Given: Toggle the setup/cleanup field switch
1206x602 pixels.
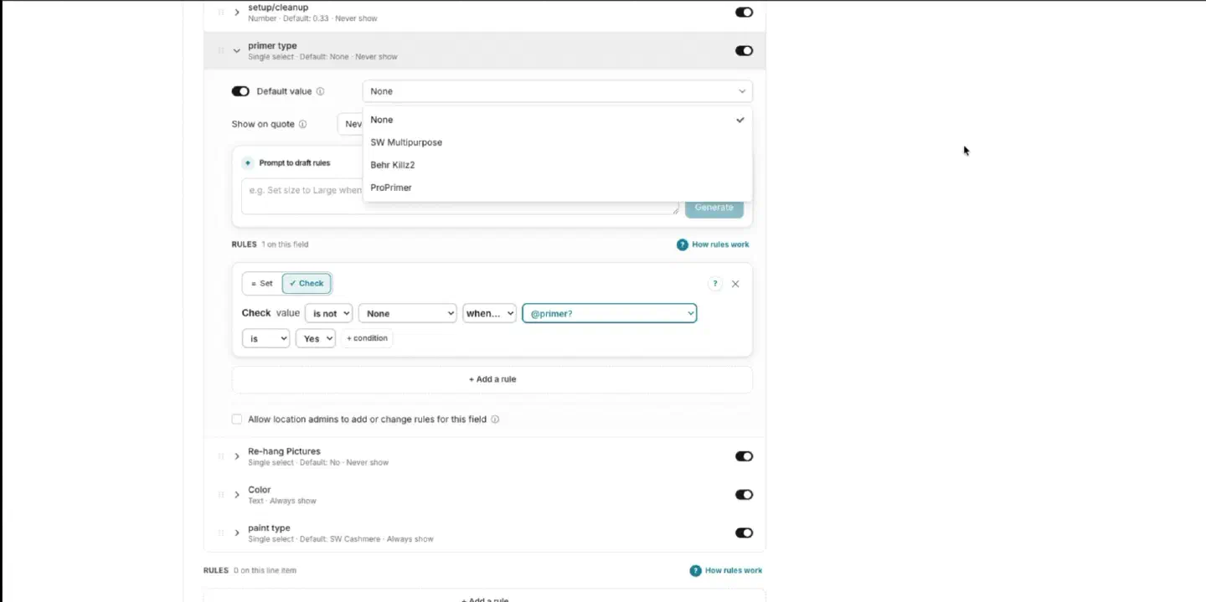Looking at the screenshot, I should click(744, 13).
